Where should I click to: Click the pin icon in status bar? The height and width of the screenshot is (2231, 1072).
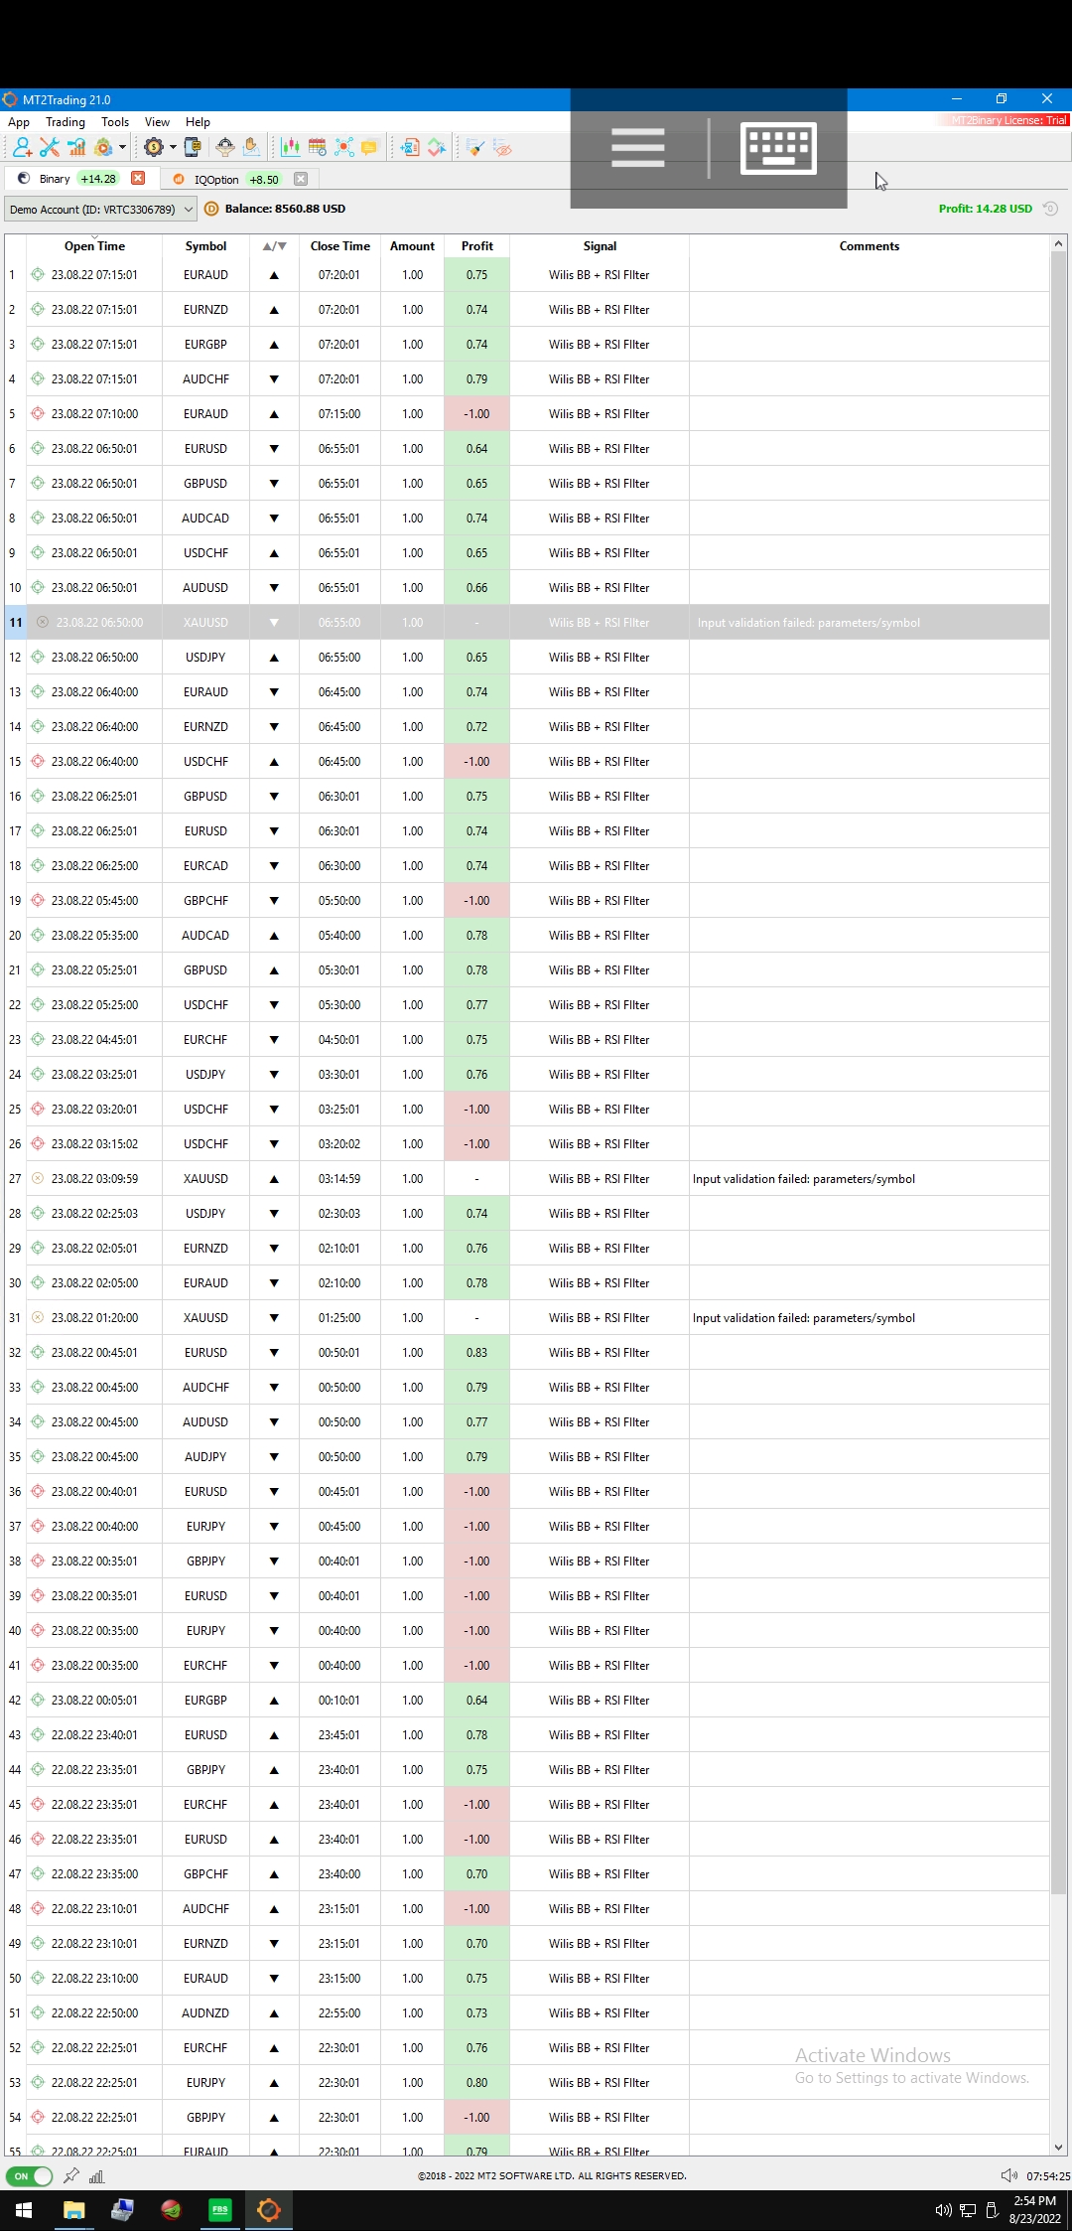(x=70, y=2176)
